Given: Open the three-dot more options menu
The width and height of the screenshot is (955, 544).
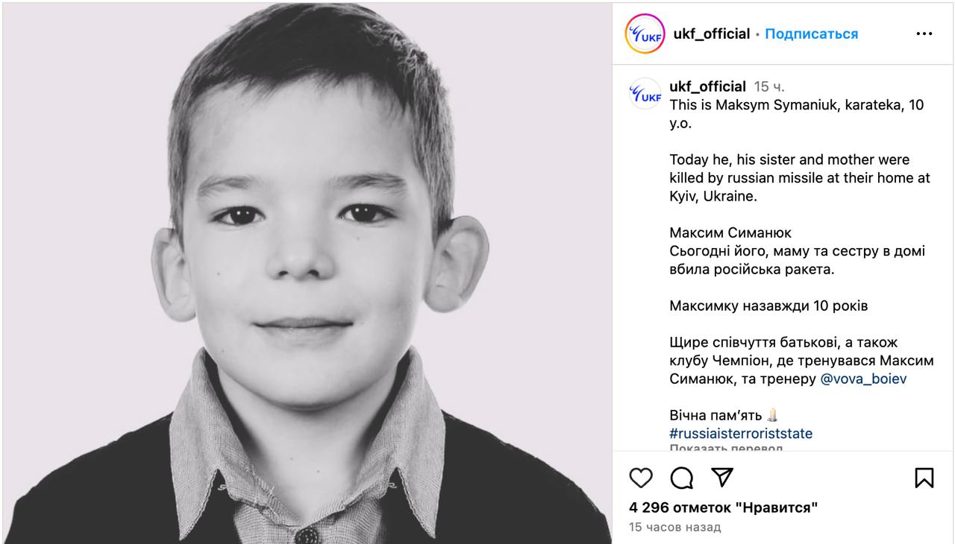Looking at the screenshot, I should pos(924,34).
